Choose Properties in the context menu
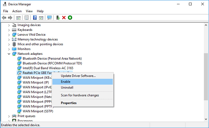The image size is (209, 128). pyautogui.click(x=83, y=103)
